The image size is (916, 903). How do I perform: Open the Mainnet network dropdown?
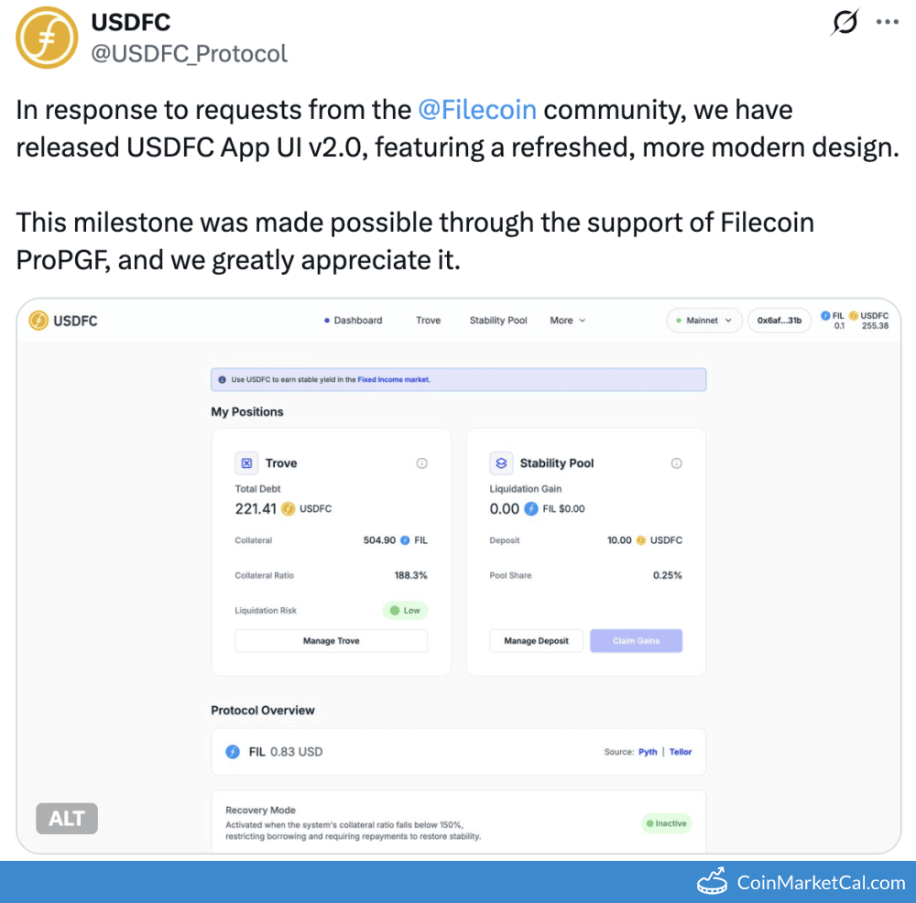(x=703, y=321)
